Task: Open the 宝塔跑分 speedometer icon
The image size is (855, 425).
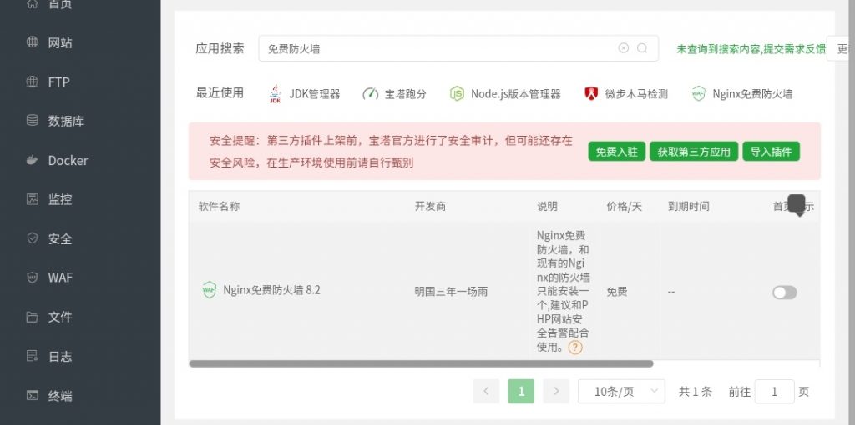Action: tap(371, 94)
